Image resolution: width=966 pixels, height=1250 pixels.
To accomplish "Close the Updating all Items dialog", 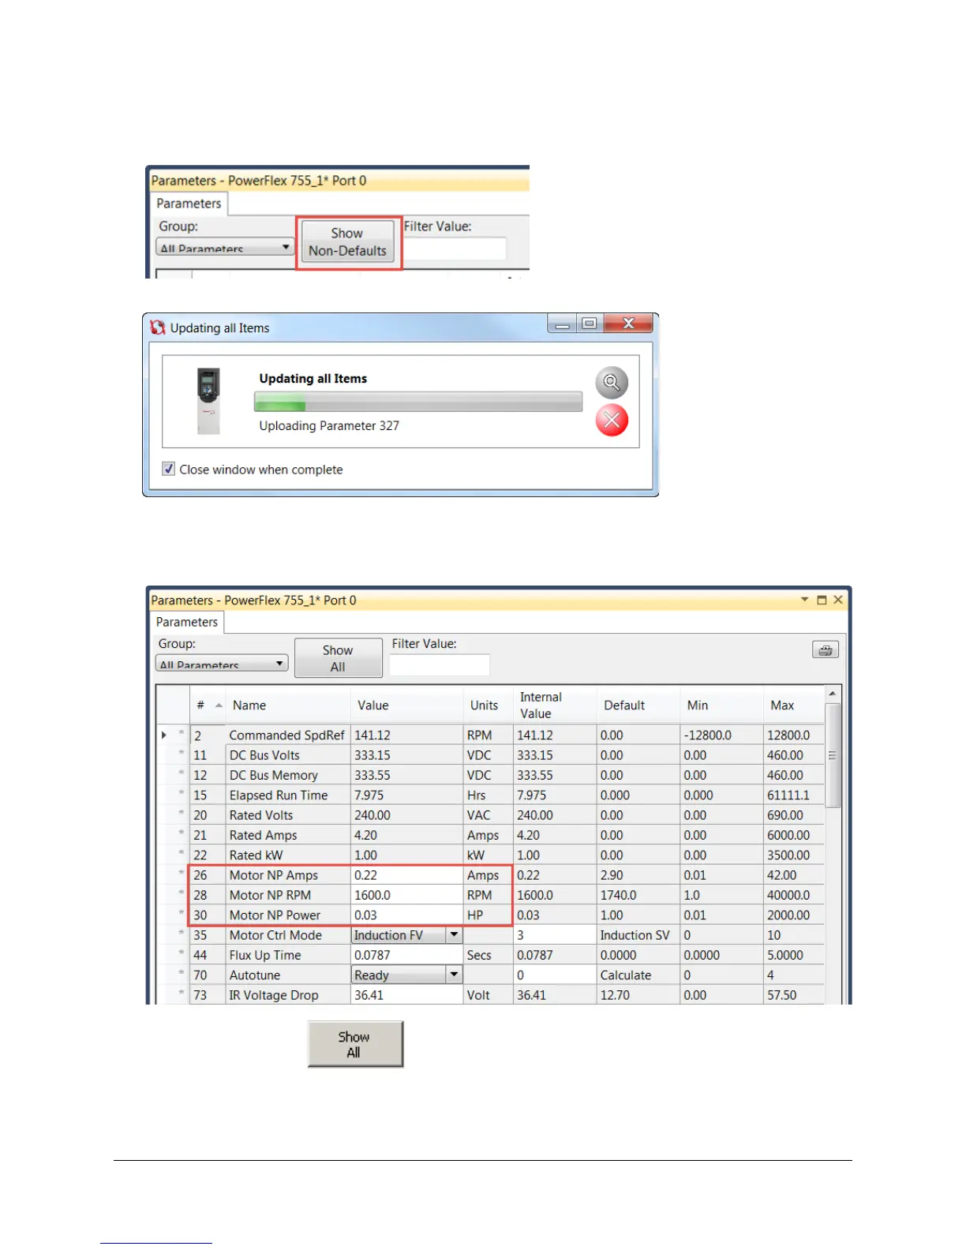I will coord(629,324).
